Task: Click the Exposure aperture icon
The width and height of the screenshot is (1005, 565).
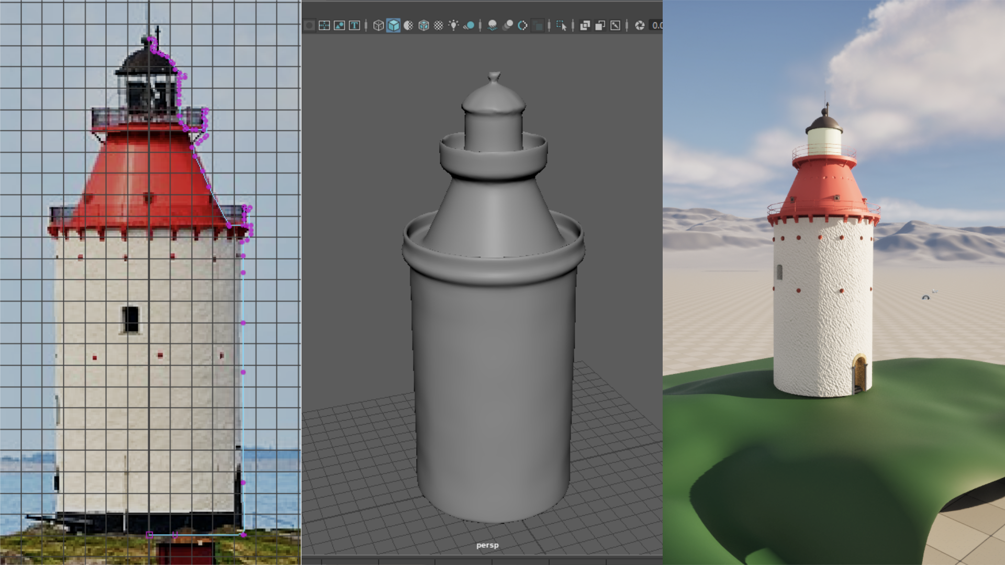Action: pos(640,25)
